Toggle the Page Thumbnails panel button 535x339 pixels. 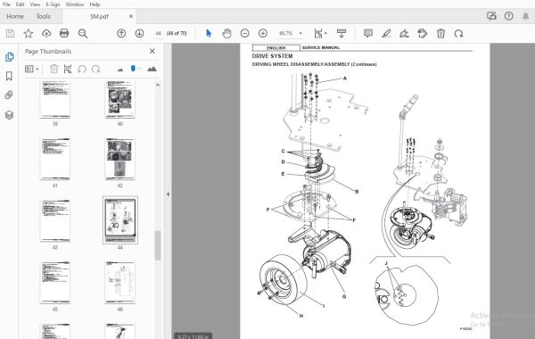tap(9, 57)
